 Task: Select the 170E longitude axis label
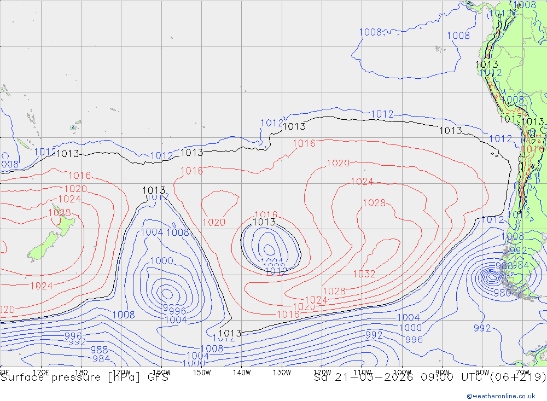click(x=41, y=373)
